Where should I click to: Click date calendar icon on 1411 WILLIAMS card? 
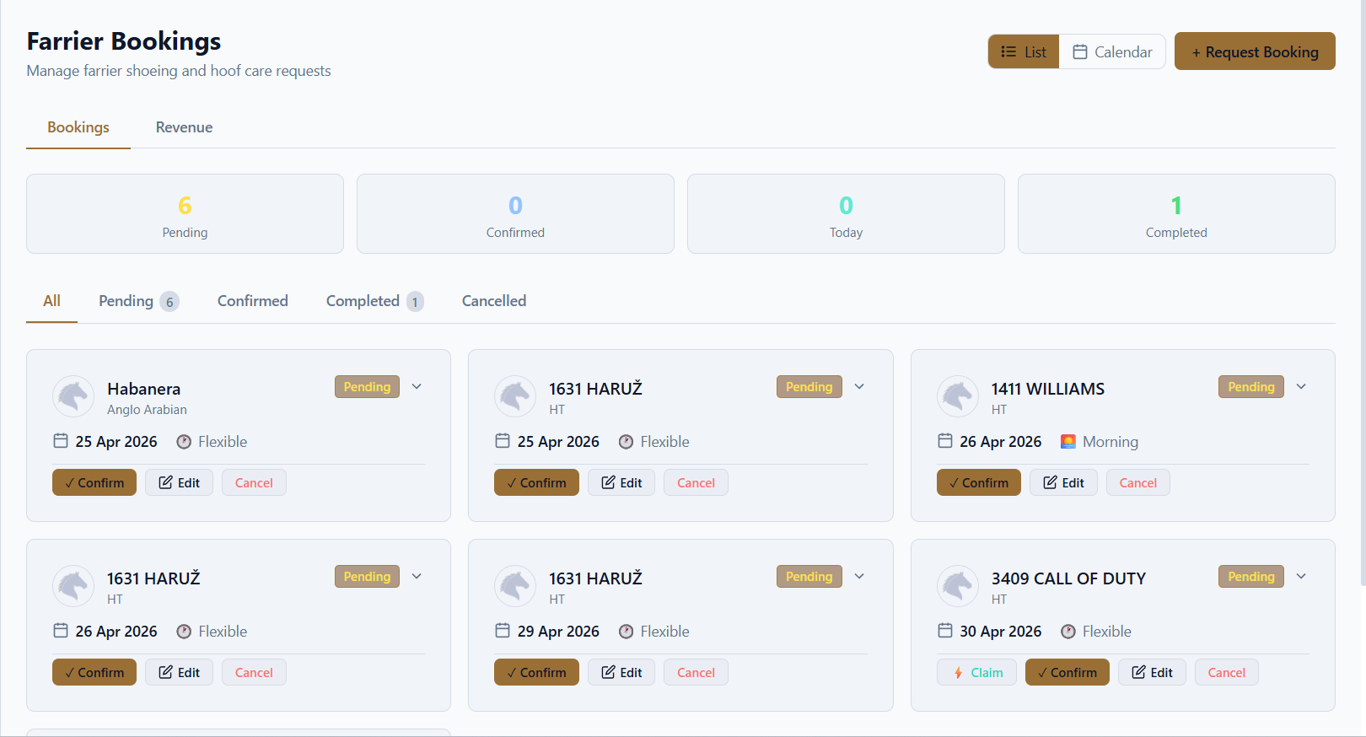[945, 441]
